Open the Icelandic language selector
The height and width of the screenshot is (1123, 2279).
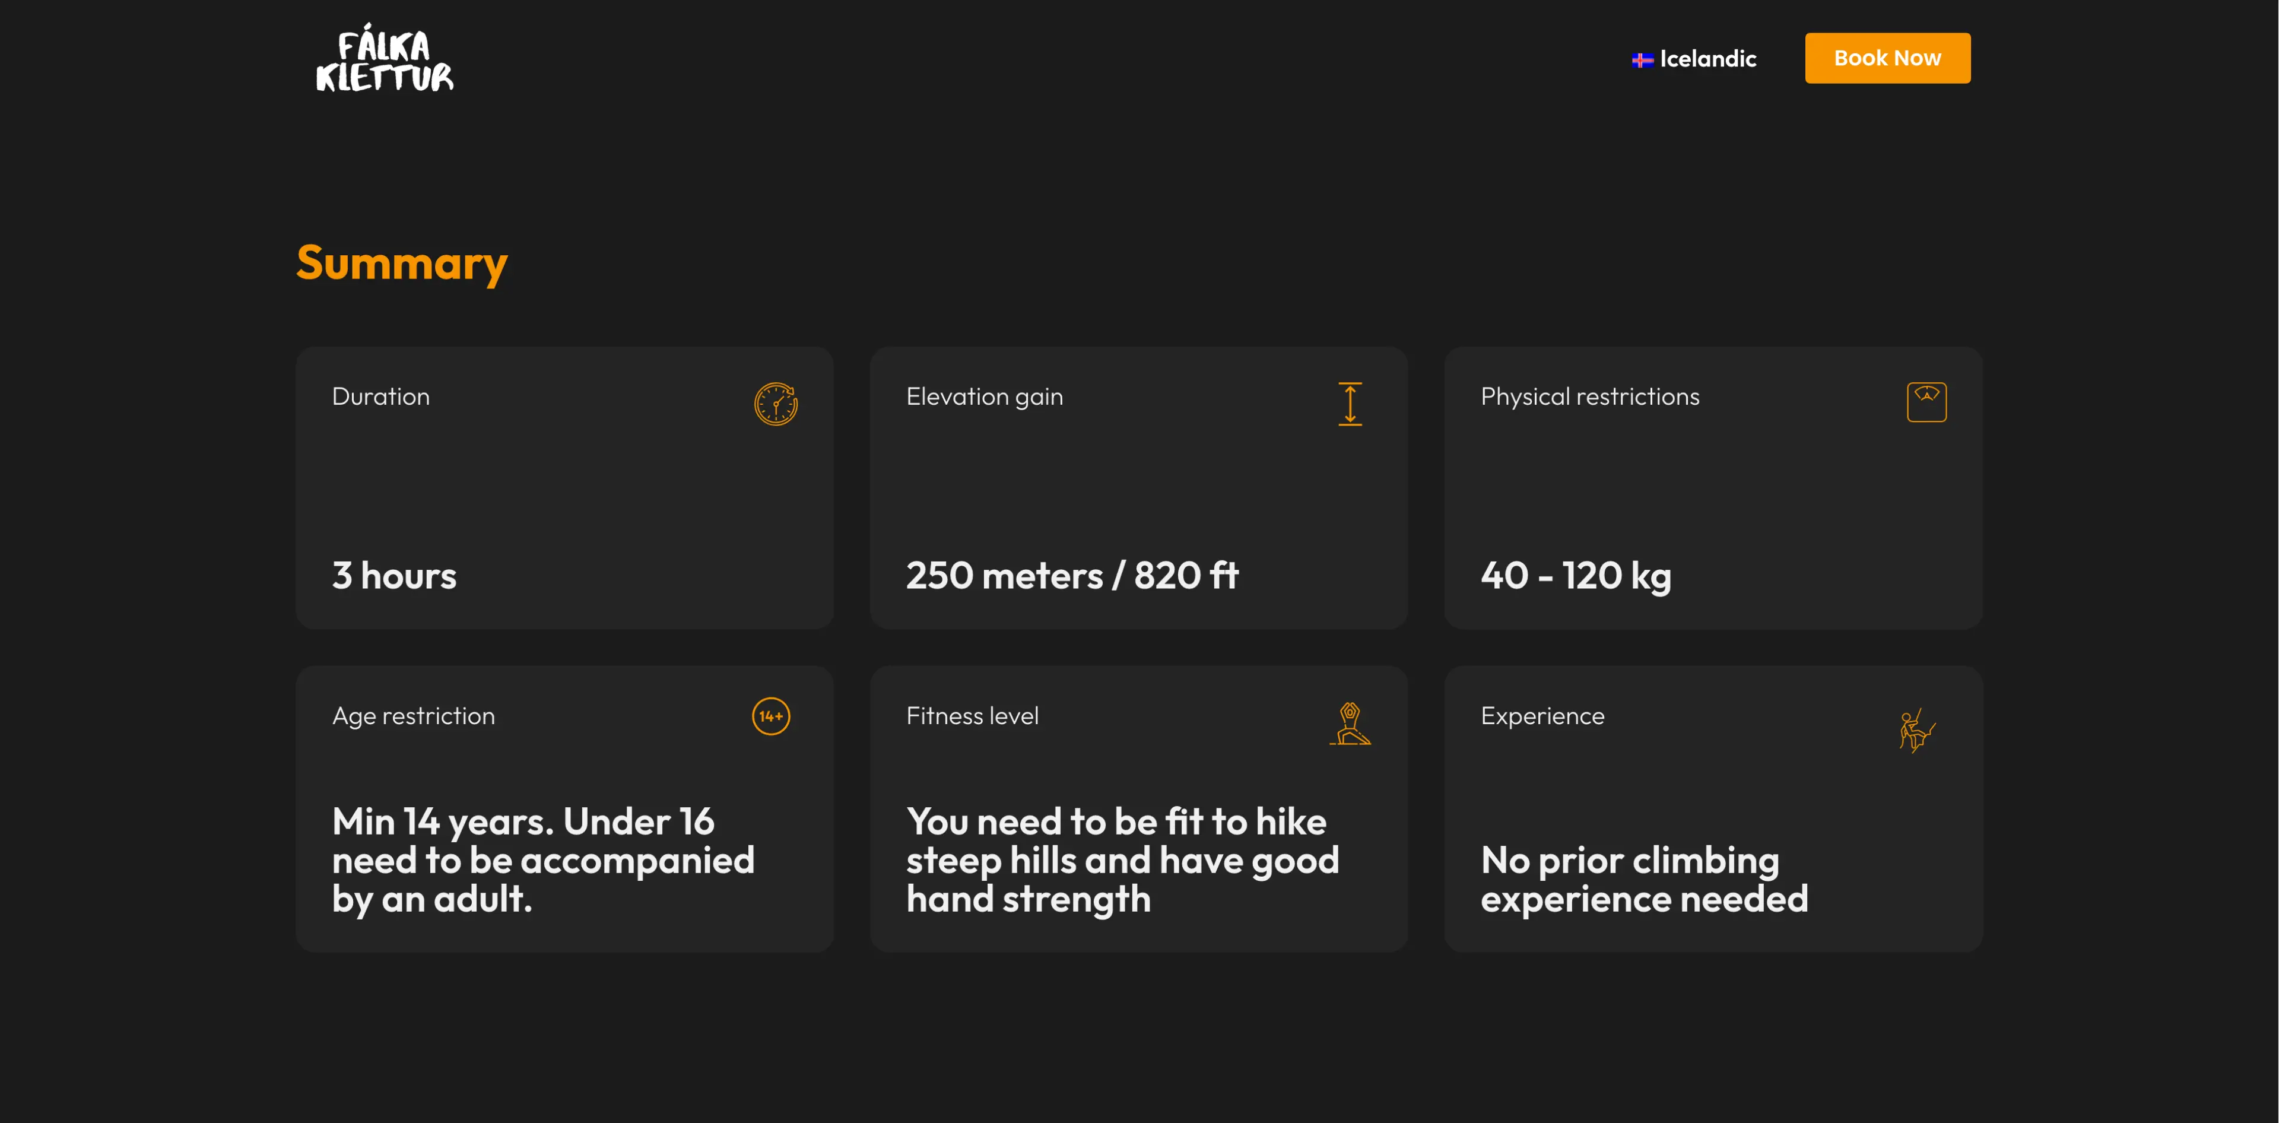pyautogui.click(x=1693, y=58)
